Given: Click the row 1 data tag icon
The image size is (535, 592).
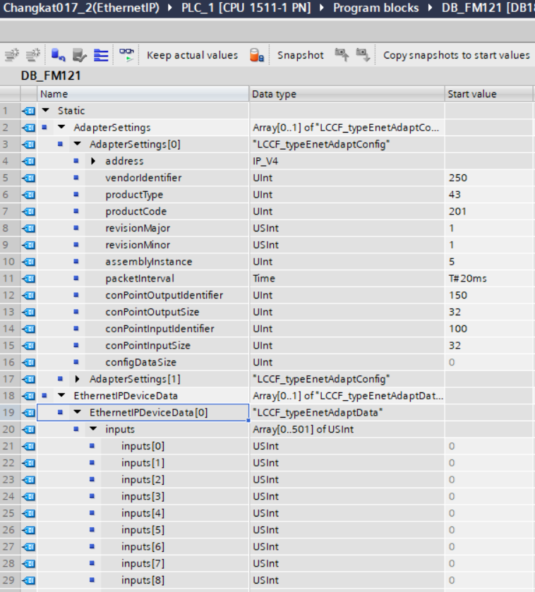Looking at the screenshot, I should tap(28, 111).
